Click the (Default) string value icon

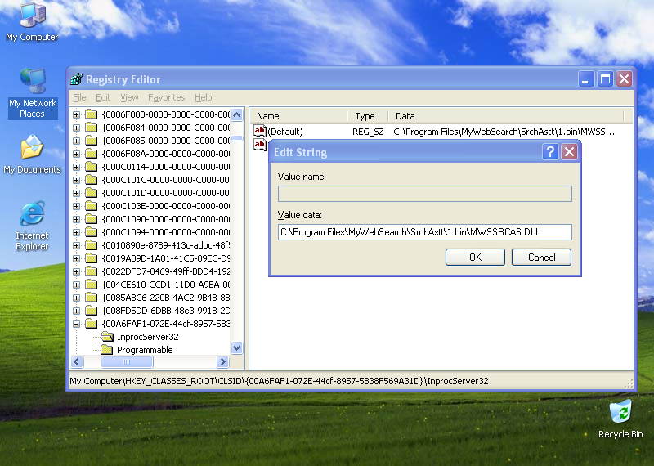[260, 131]
